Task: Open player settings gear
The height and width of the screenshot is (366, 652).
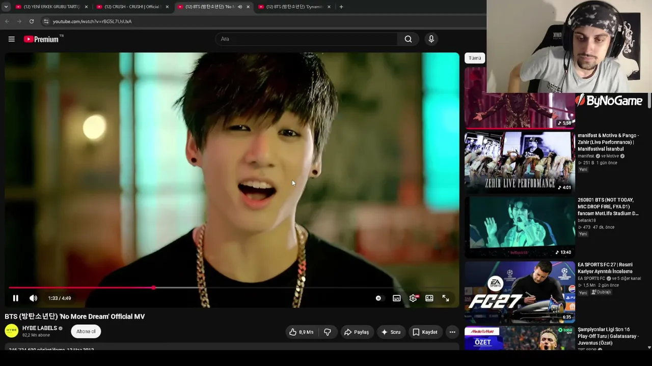Action: pyautogui.click(x=413, y=298)
